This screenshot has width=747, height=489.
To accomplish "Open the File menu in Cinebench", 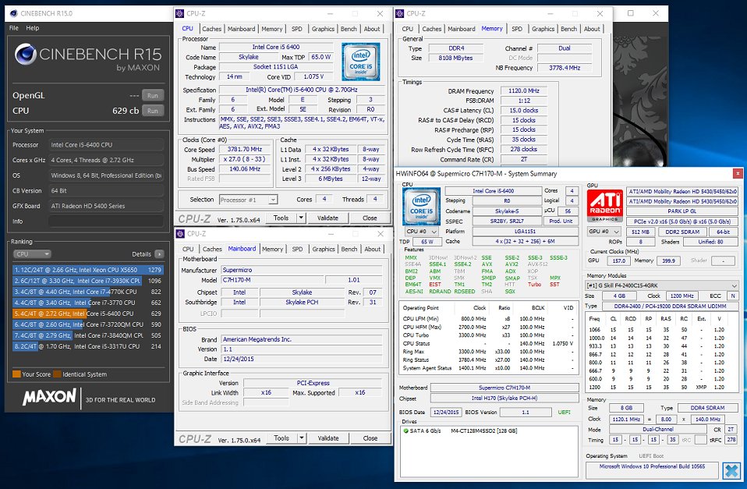I will tap(14, 28).
